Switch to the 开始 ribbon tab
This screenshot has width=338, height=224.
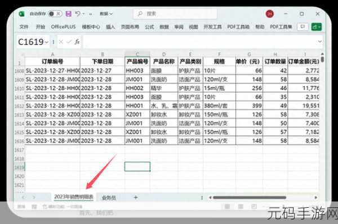(x=41, y=26)
